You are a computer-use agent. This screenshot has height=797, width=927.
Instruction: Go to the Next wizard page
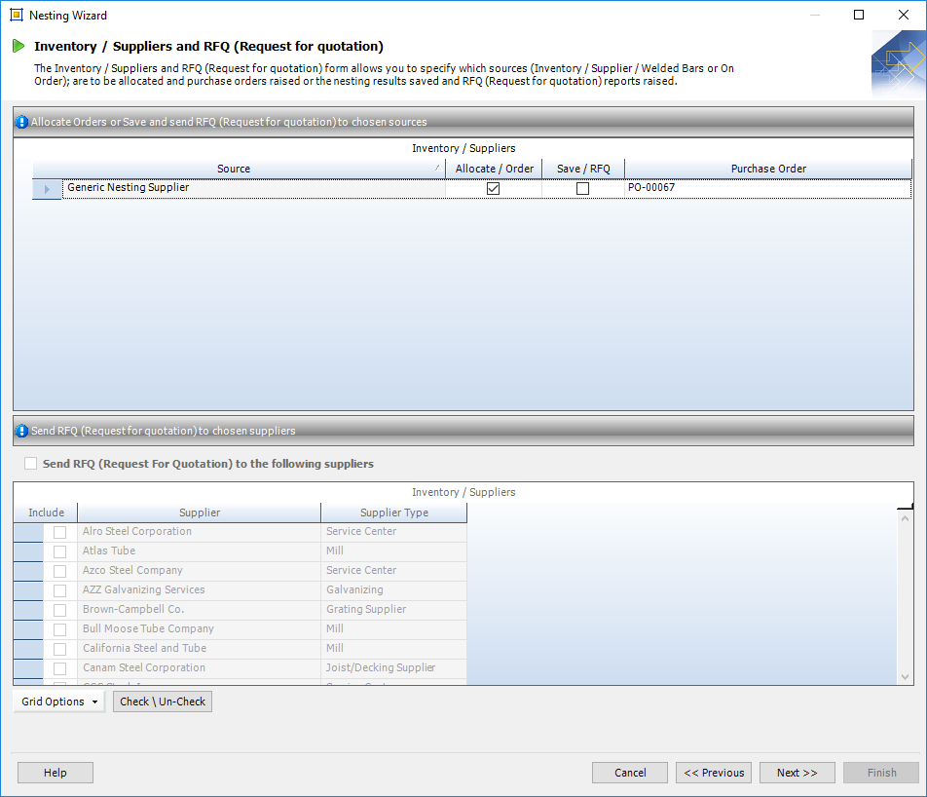pyautogui.click(x=797, y=773)
